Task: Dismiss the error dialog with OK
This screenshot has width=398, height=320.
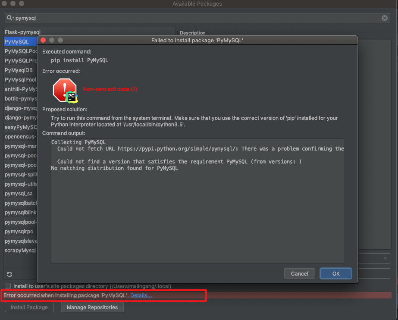Action: (335, 273)
